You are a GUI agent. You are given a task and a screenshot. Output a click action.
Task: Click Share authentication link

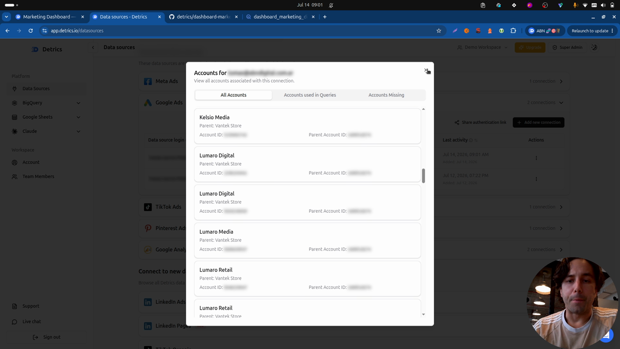480,123
